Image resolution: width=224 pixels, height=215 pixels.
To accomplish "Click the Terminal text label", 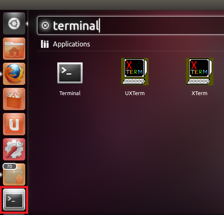I will (x=70, y=93).
